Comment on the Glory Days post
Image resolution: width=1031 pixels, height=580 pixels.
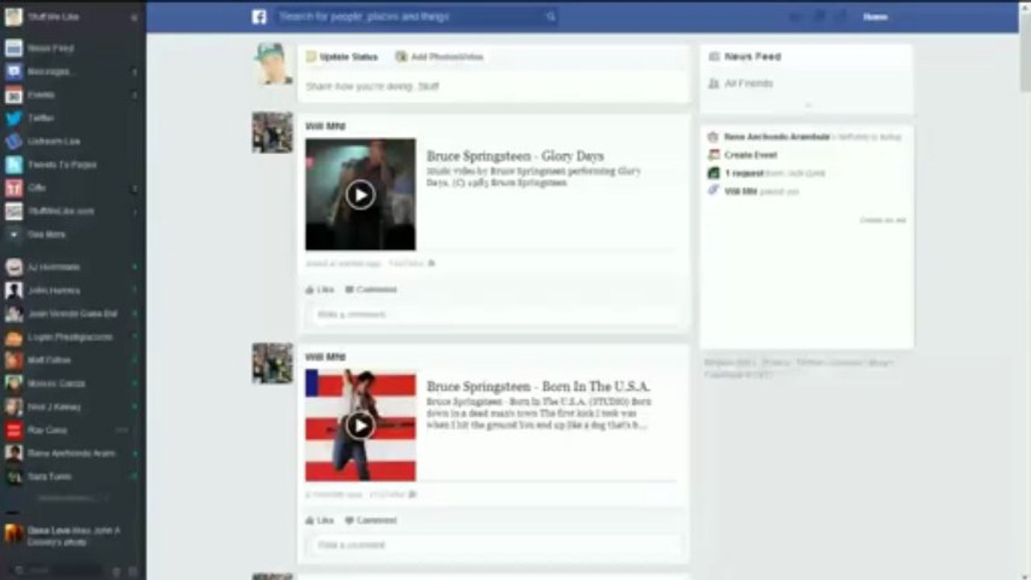371,290
